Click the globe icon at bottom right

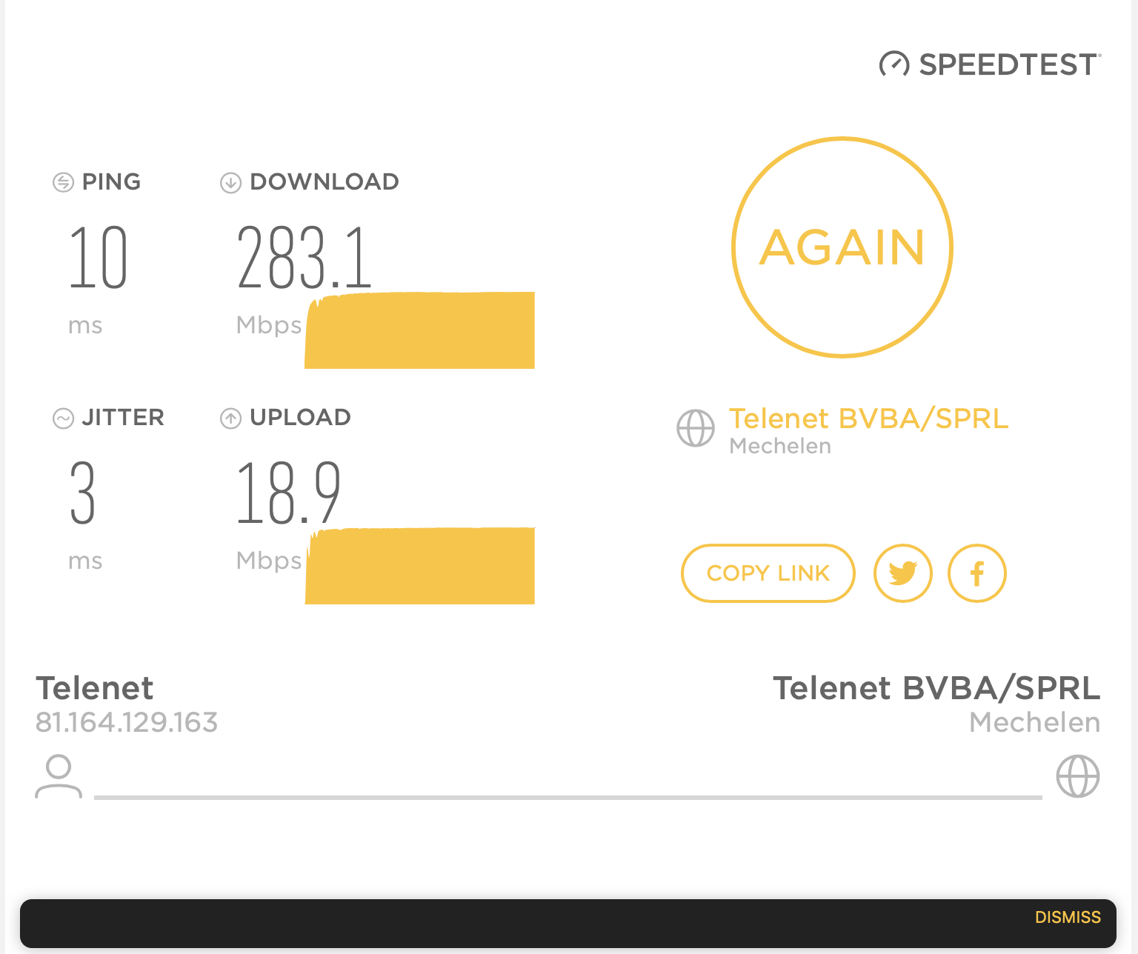(1077, 776)
